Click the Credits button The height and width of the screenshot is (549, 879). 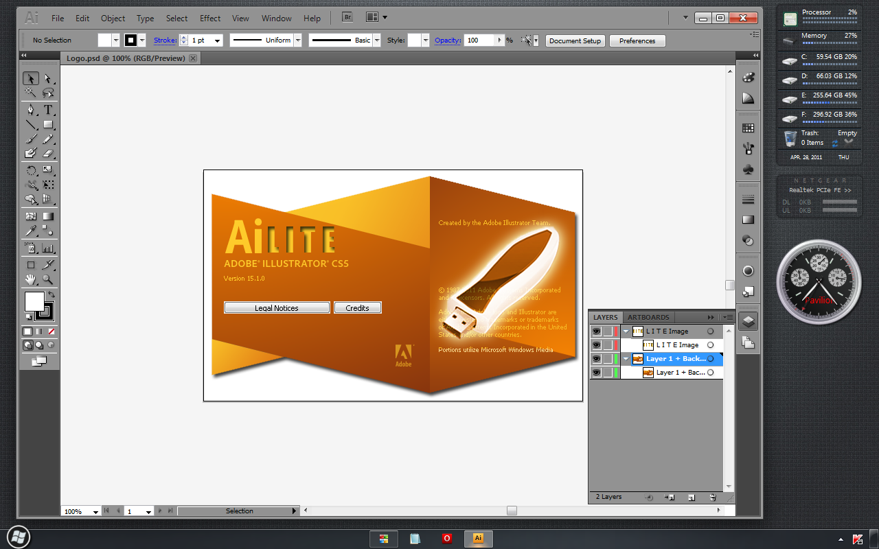(357, 308)
